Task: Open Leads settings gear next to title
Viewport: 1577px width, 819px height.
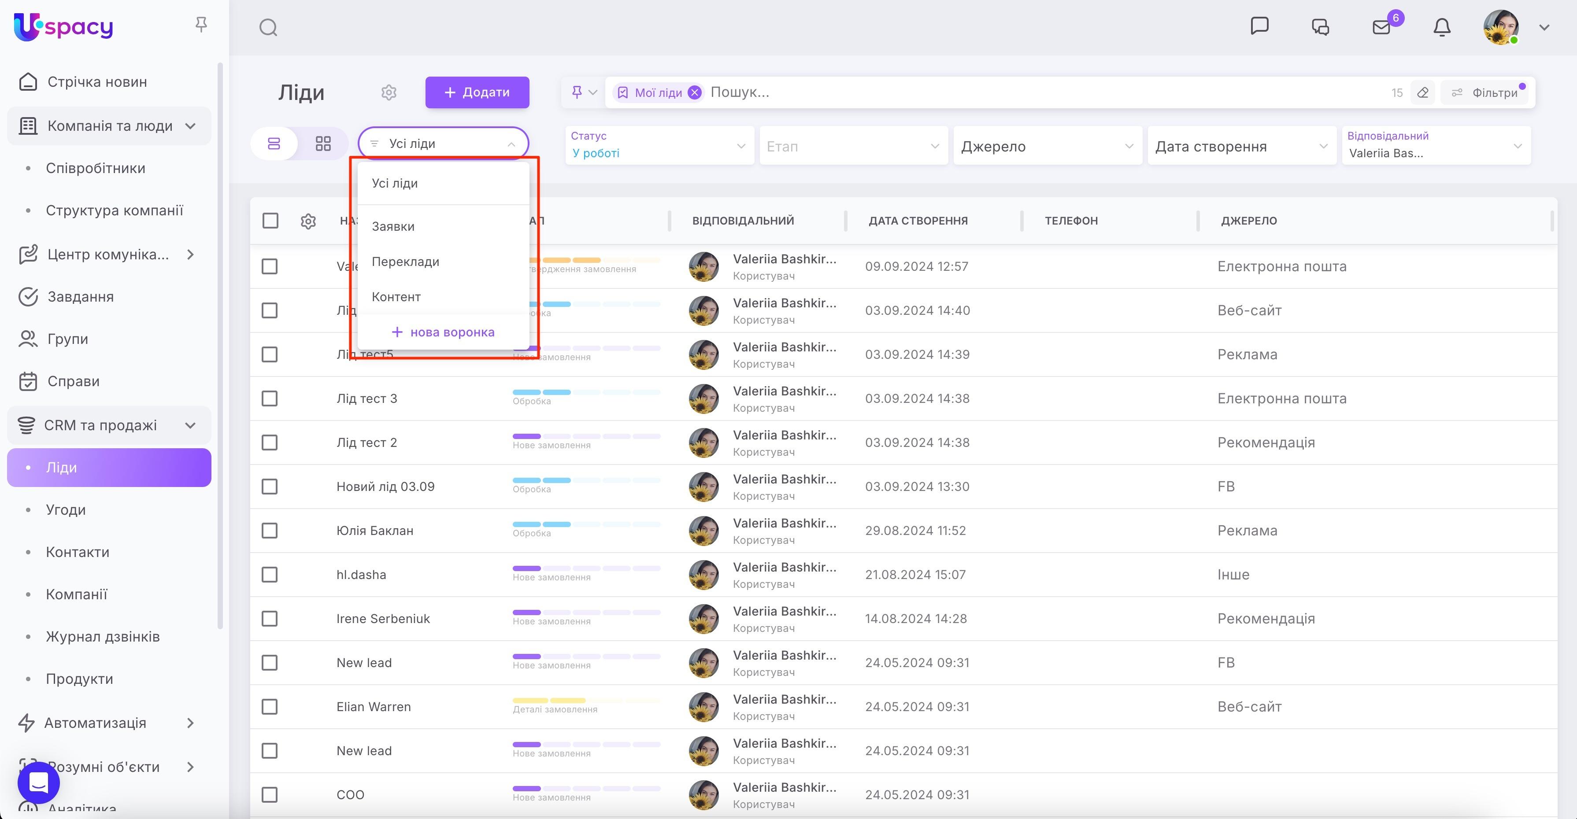Action: click(389, 92)
